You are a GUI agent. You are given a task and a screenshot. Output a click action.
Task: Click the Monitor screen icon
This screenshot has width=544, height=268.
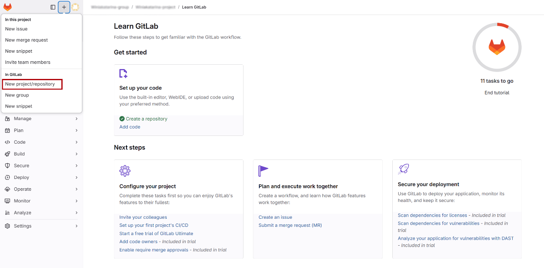point(7,201)
